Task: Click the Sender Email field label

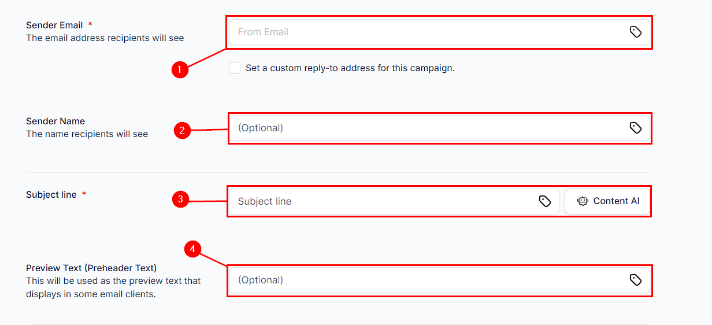Action: pos(54,25)
